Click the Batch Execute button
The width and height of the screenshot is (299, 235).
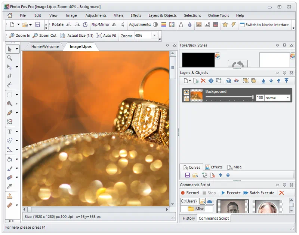click(259, 193)
